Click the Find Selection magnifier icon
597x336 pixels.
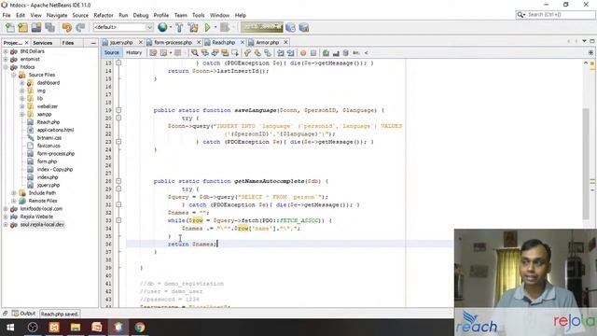[x=195, y=53]
